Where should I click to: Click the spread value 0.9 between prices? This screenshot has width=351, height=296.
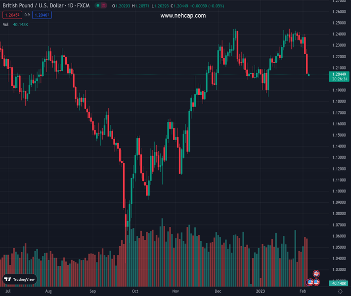[27, 15]
